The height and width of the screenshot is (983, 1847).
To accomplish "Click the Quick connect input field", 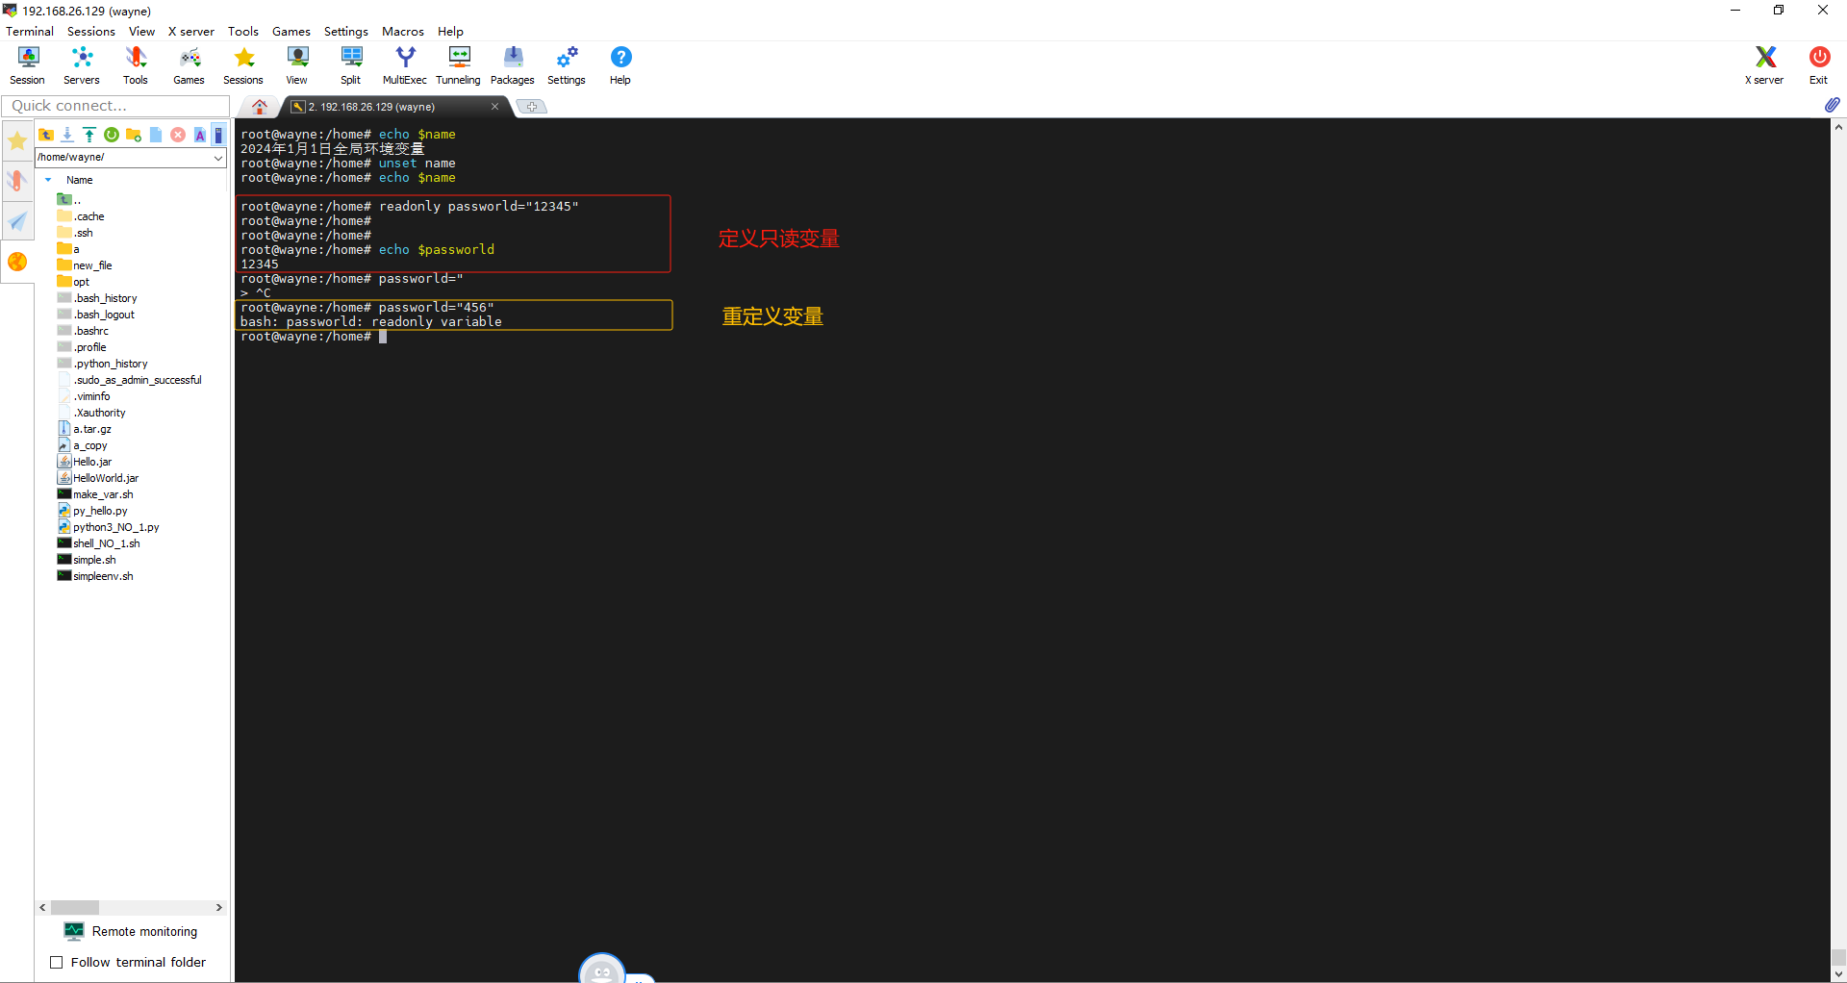I will pyautogui.click(x=115, y=105).
